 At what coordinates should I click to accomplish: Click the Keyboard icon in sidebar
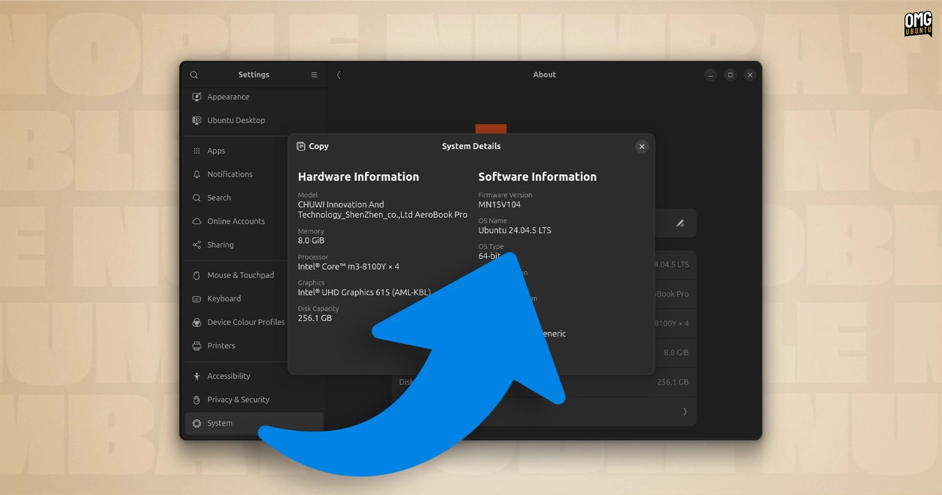point(197,299)
